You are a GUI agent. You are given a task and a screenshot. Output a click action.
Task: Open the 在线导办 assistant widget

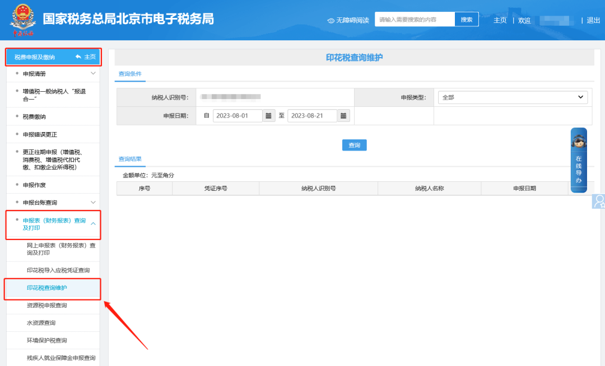point(579,161)
